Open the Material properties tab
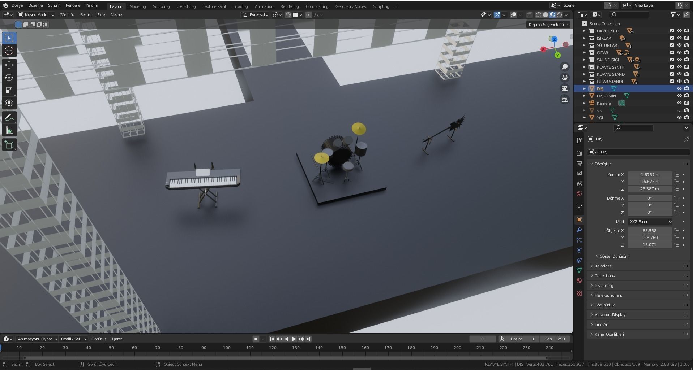This screenshot has width=693, height=370. point(579,280)
